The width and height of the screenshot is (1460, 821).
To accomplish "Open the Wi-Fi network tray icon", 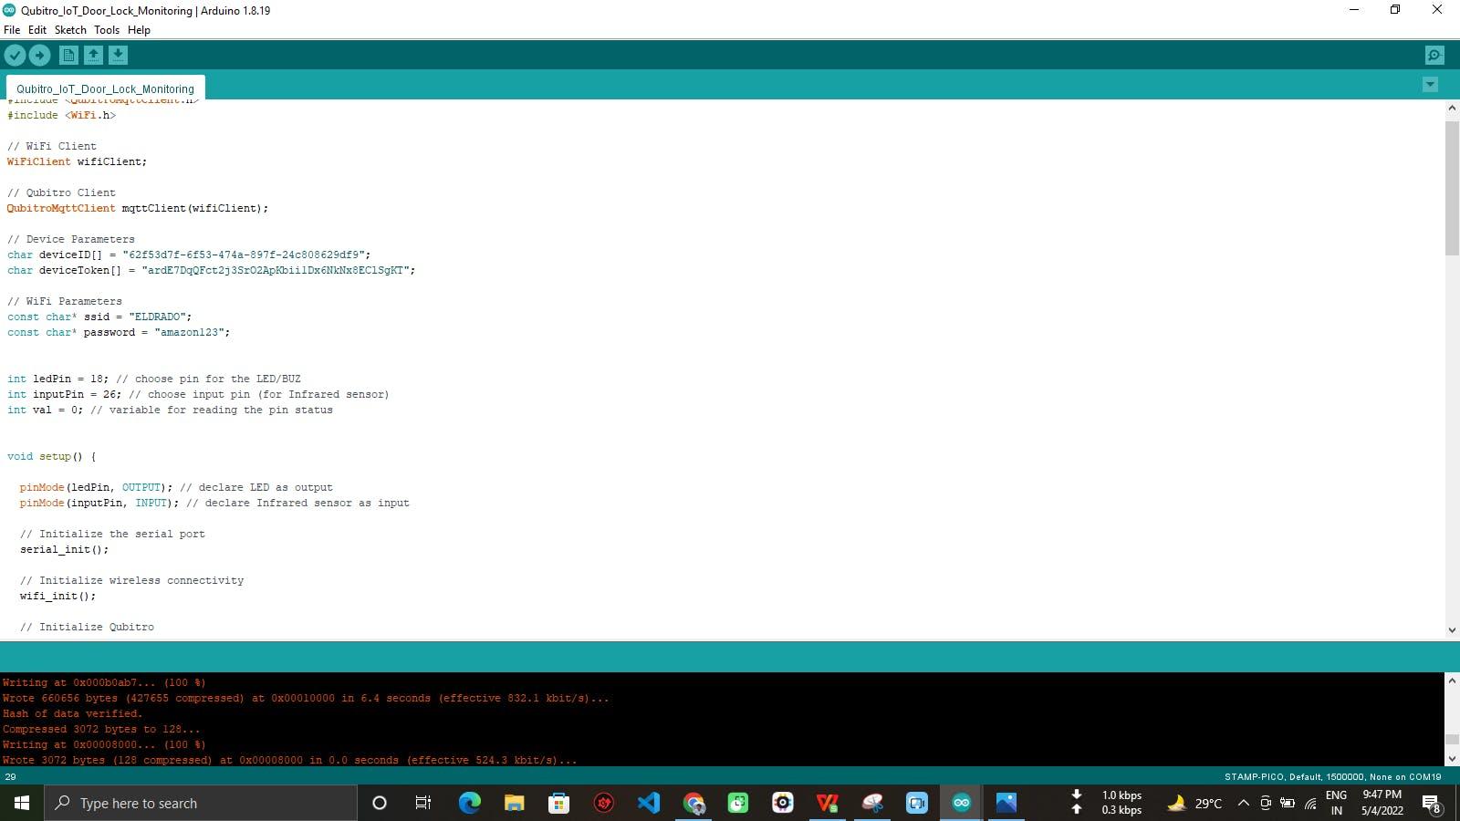I will [x=1310, y=804].
